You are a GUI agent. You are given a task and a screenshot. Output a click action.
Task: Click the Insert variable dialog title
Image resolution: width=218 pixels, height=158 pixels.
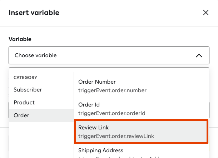point(34,13)
